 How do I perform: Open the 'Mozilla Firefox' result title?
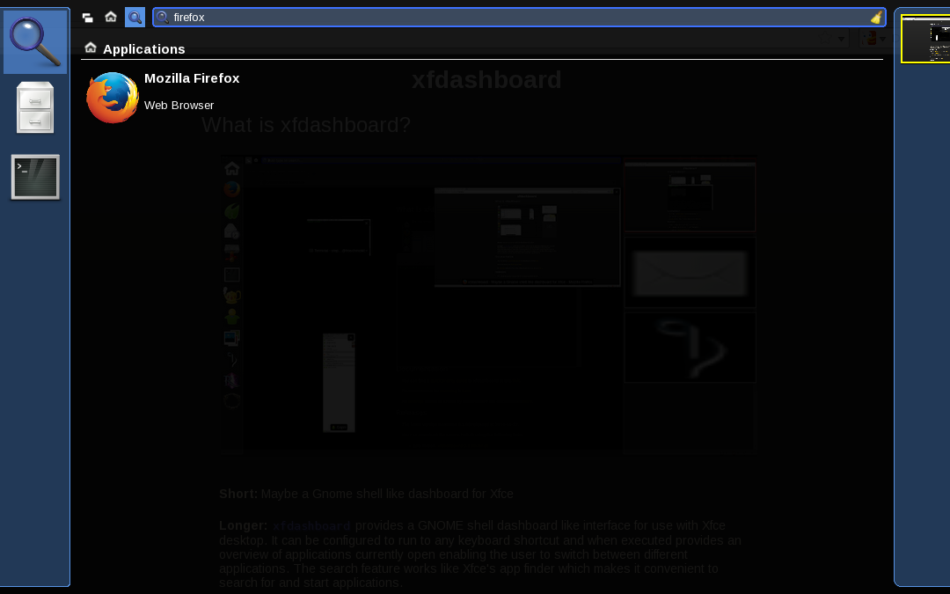(x=192, y=78)
